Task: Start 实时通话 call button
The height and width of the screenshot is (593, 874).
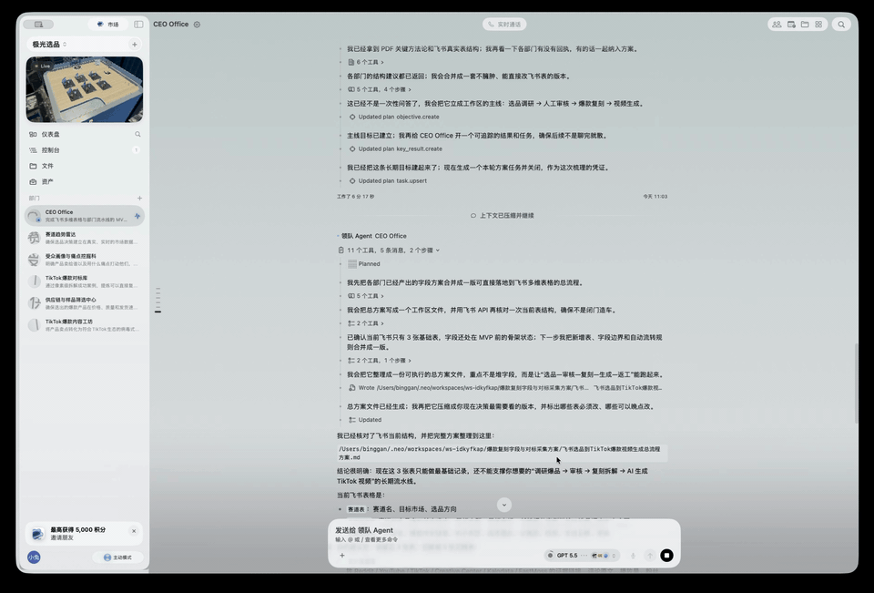Action: click(x=504, y=24)
